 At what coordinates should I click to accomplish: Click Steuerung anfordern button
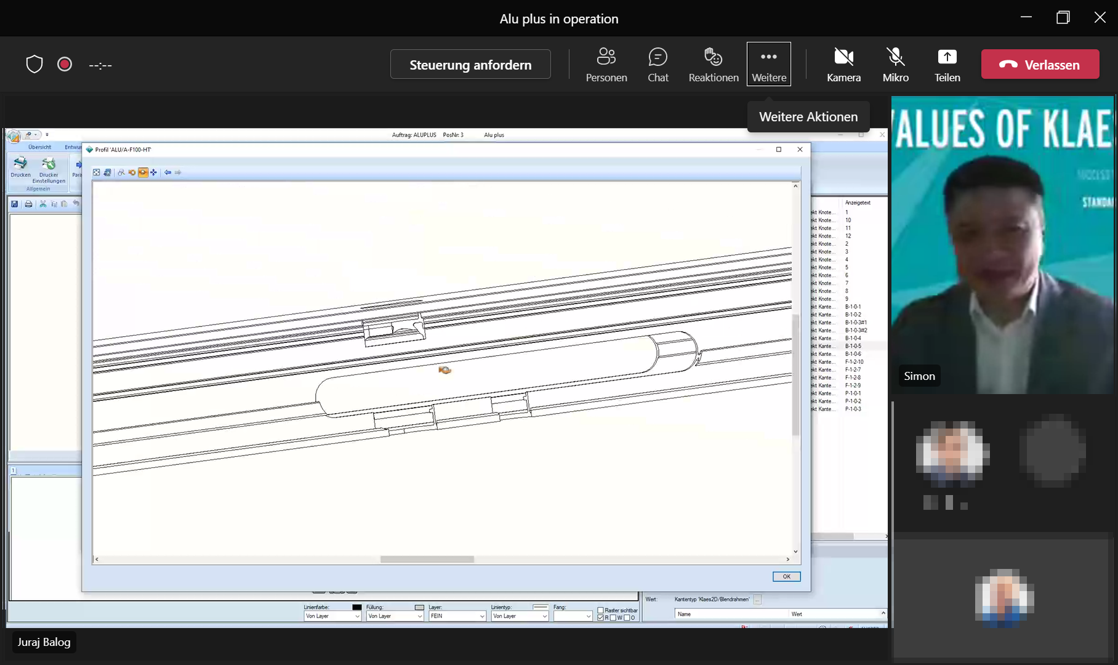(470, 64)
